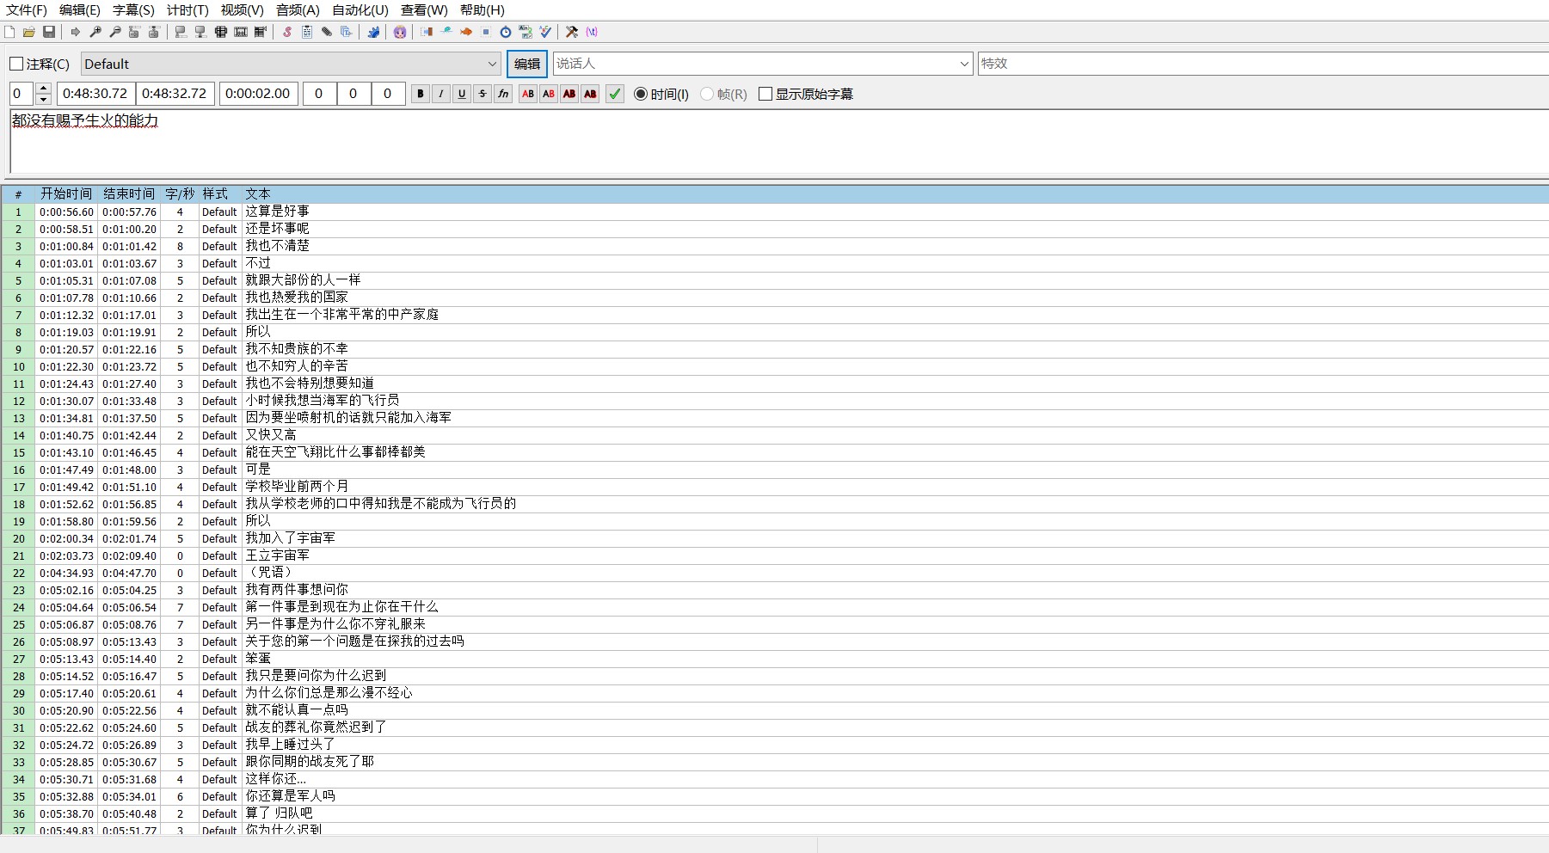The height and width of the screenshot is (853, 1549).
Task: Click the 开始时间 column header
Action: click(x=66, y=194)
